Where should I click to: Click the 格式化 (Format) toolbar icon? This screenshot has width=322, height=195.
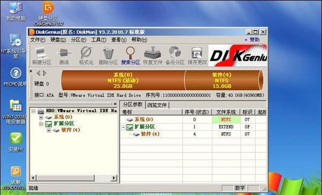point(86,56)
